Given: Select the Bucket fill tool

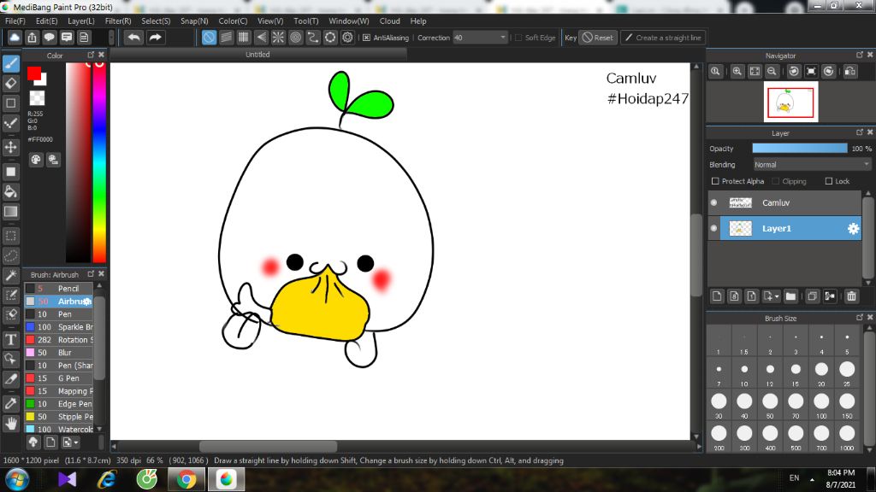Looking at the screenshot, I should (x=10, y=192).
